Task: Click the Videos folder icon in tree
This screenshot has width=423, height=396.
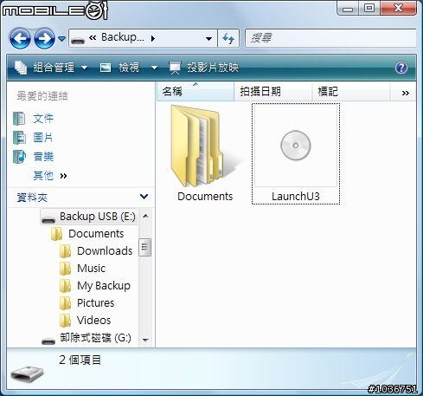Action: coord(65,321)
